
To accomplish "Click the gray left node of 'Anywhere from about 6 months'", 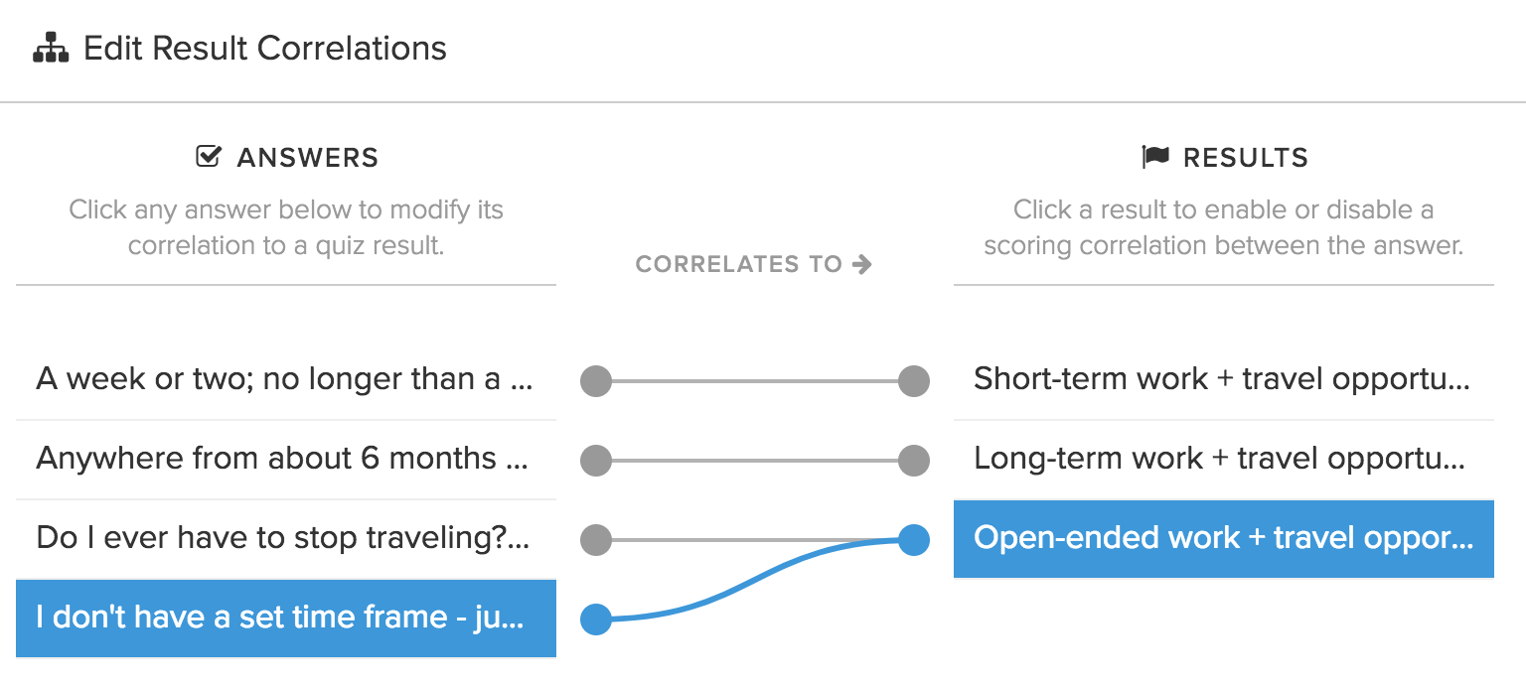I will click(596, 461).
